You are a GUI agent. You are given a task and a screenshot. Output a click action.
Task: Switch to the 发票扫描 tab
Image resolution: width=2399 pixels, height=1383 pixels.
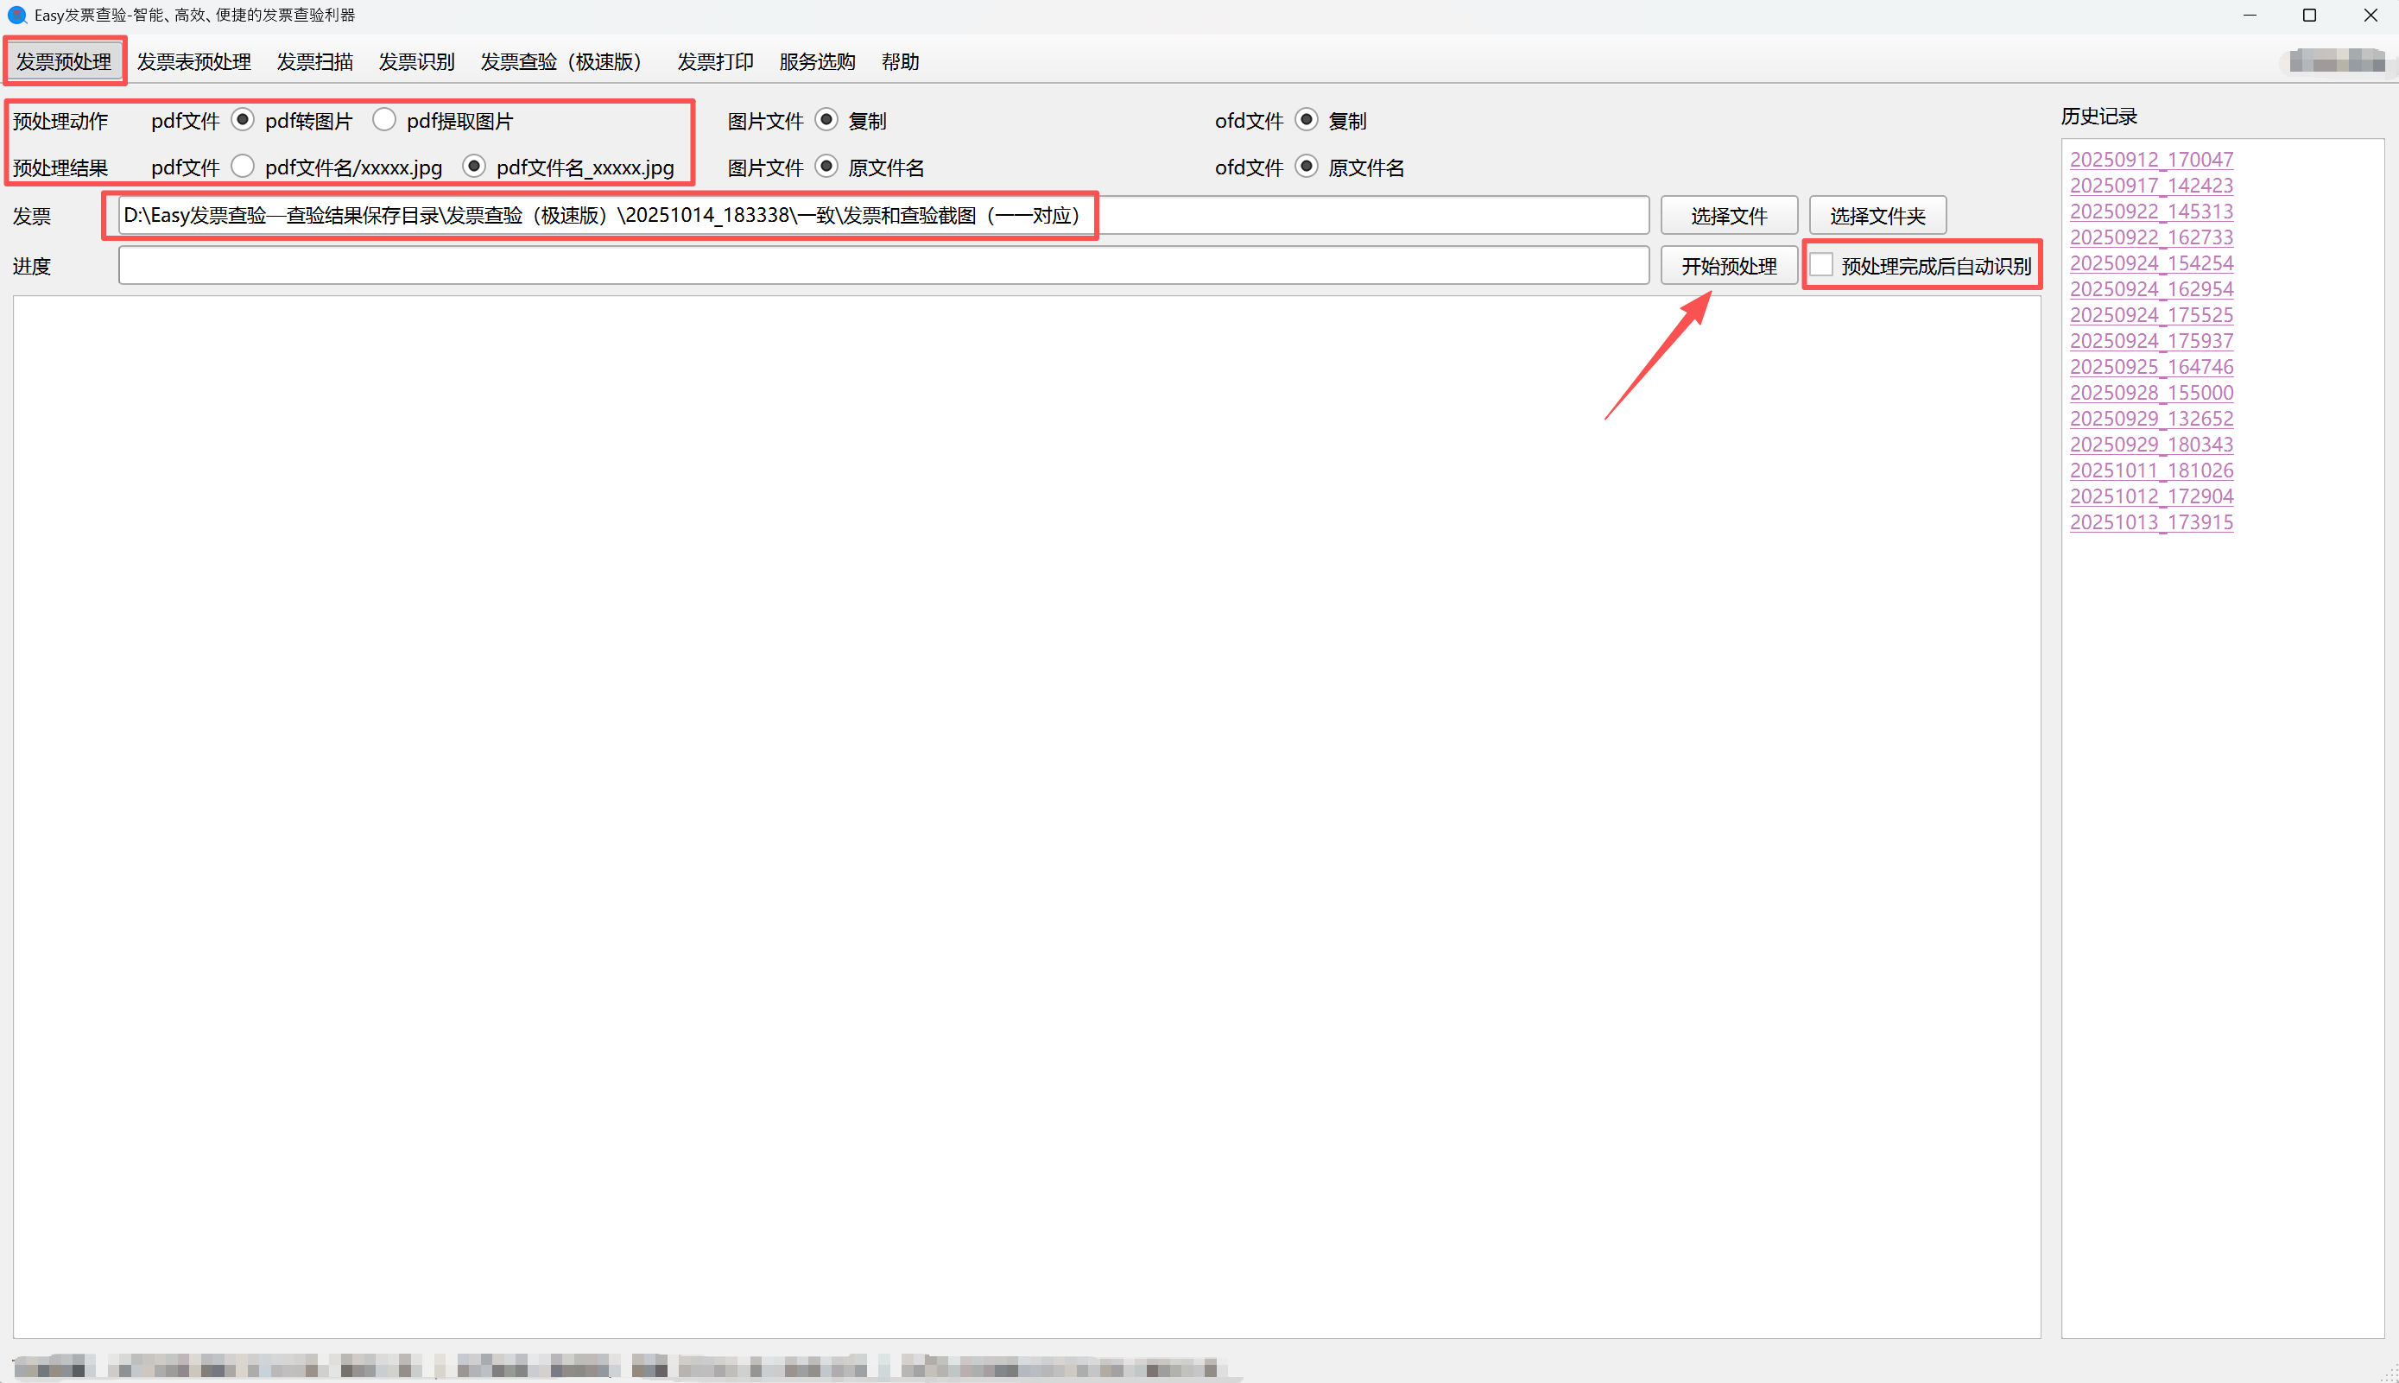(x=314, y=62)
